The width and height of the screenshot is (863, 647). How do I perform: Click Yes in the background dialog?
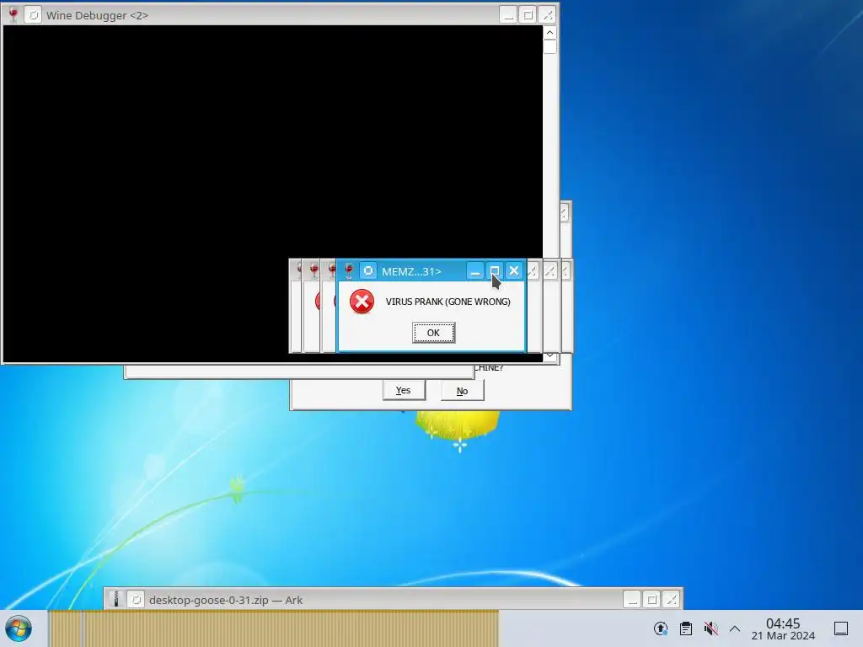tap(404, 390)
